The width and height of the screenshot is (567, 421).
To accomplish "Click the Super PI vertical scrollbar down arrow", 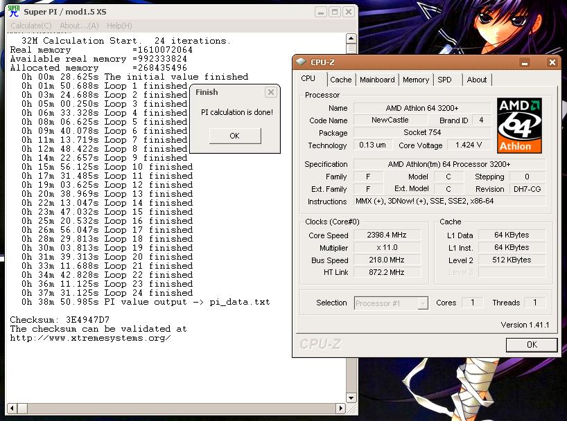I will [351, 398].
